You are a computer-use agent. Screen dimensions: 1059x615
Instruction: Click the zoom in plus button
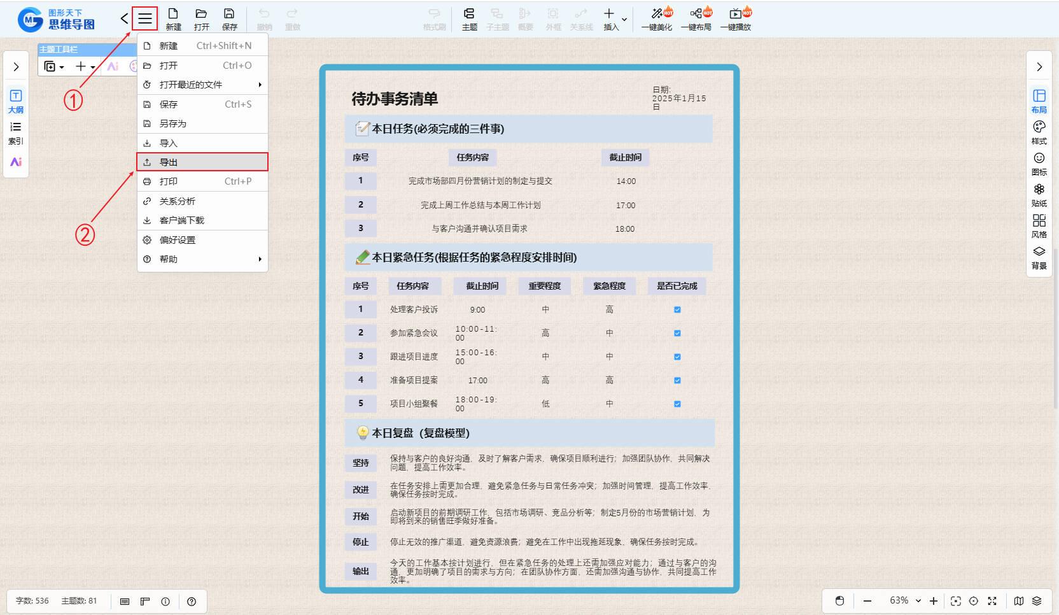click(x=933, y=601)
